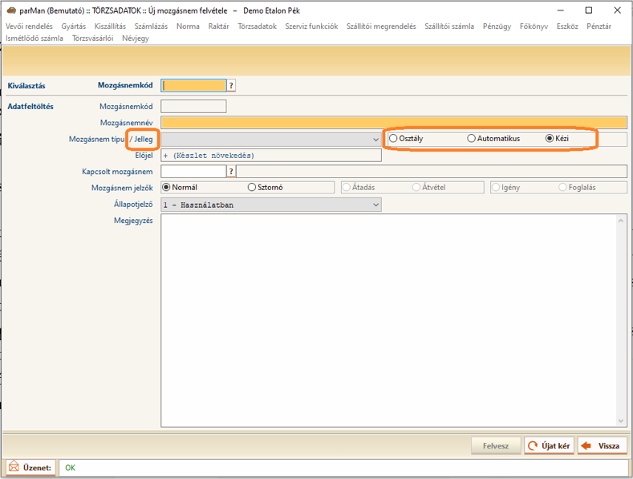Open the Kapcsolt mozgásnem lookup question mark

tap(231, 171)
